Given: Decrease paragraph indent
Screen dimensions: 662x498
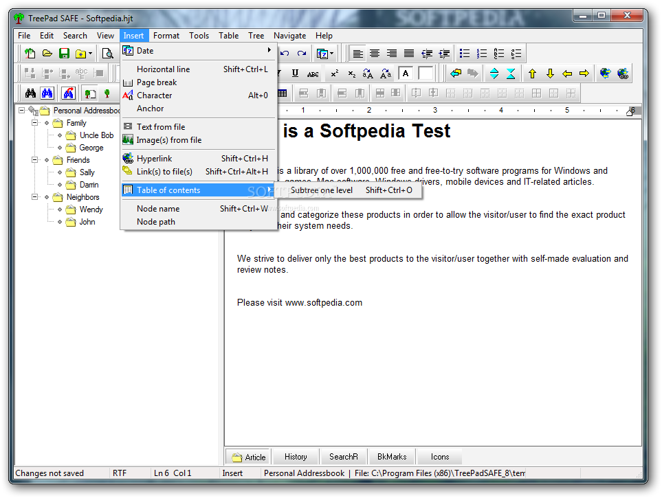Looking at the screenshot, I should pos(427,54).
